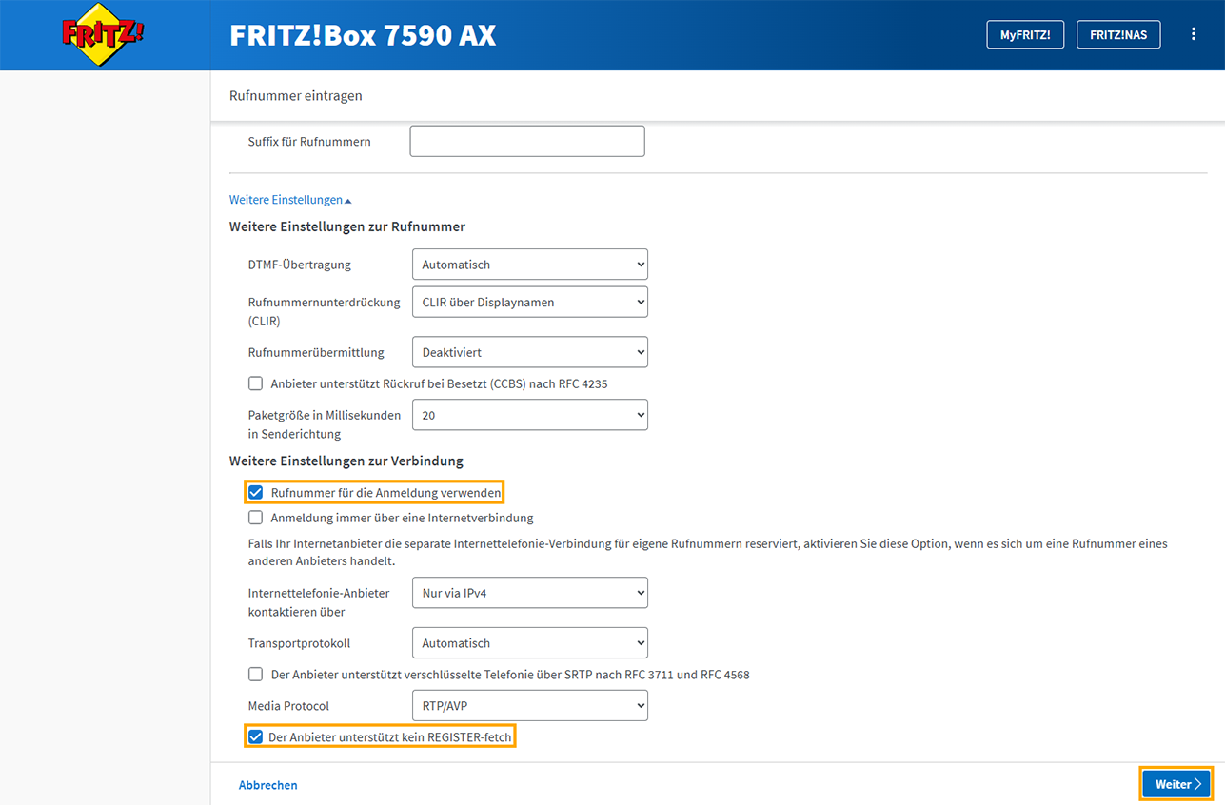Uncheck Der Anbieter unterstützt kein REGISTER-fetch

(255, 737)
